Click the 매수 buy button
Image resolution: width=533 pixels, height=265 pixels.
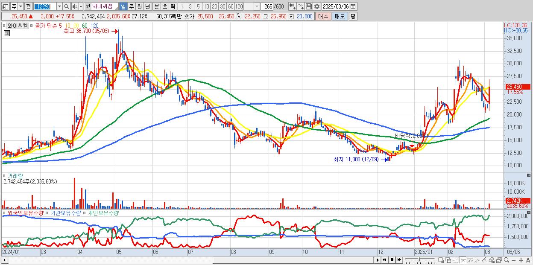[x=323, y=16]
